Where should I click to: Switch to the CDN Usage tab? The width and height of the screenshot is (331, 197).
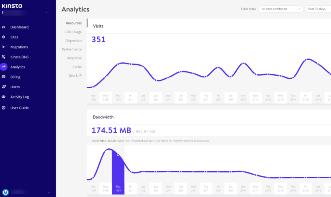click(73, 32)
